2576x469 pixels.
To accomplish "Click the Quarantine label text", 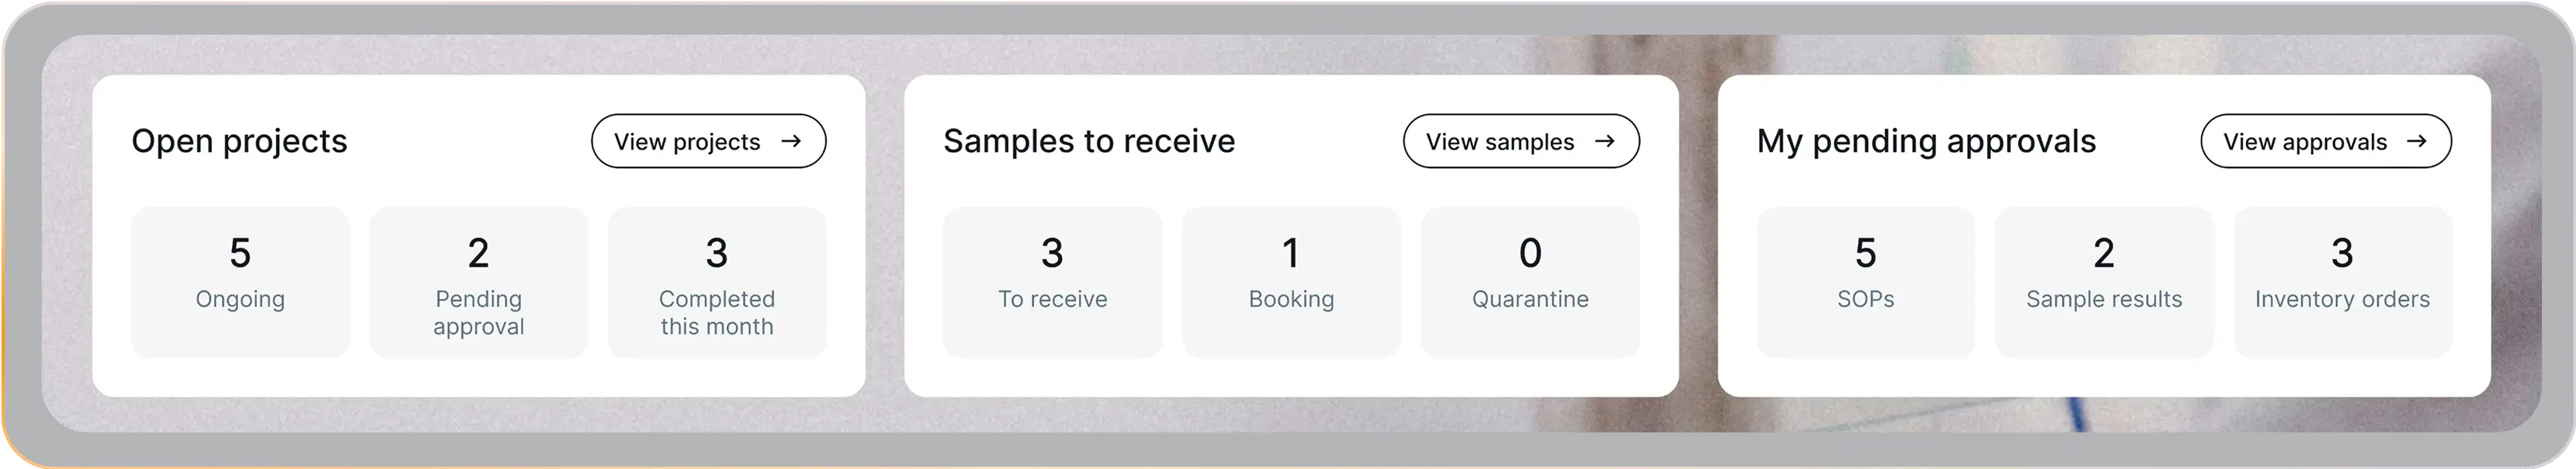I will click(1530, 299).
